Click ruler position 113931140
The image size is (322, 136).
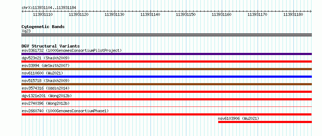tap(150, 14)
